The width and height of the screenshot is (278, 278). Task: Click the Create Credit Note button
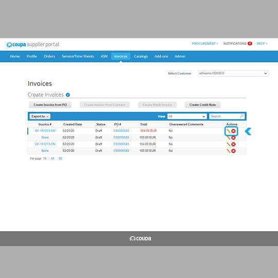202,105
